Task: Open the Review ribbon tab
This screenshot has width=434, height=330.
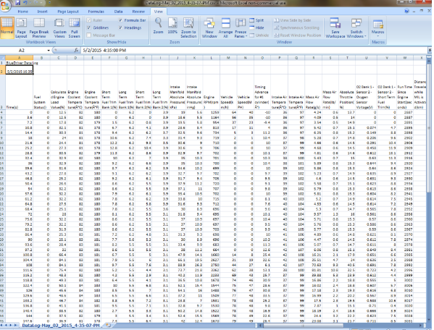Action: [138, 12]
